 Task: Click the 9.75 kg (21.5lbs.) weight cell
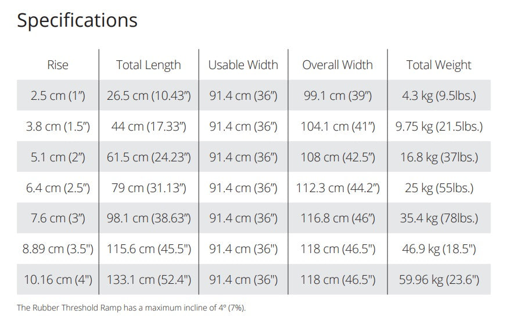tap(439, 127)
